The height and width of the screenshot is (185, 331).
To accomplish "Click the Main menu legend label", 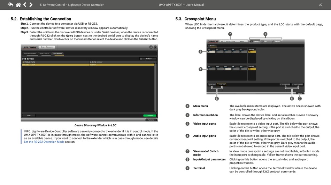I will pyautogui.click(x=201, y=106).
